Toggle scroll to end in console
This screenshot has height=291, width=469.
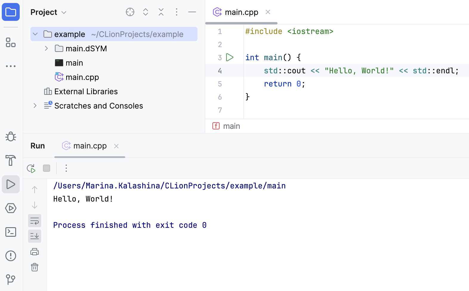(x=35, y=236)
